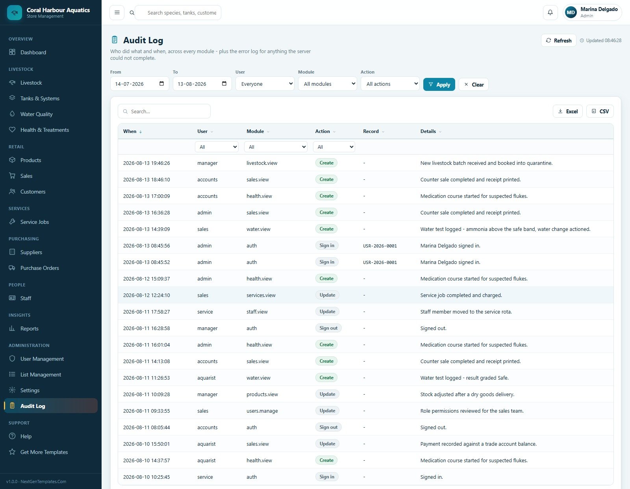Open the User column All filter dropdown
630x489 pixels.
click(217, 147)
